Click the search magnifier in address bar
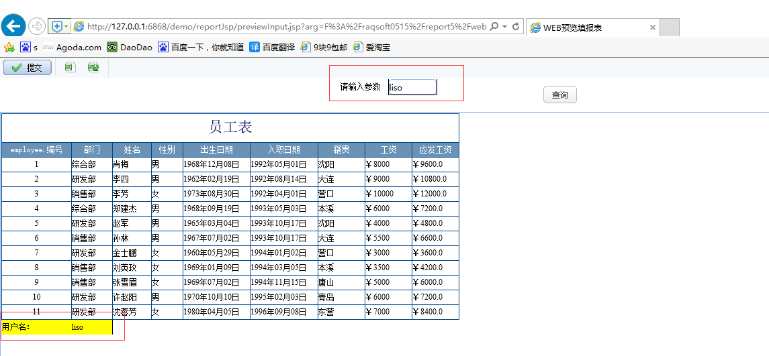The height and width of the screenshot is (356, 769). 494,26
